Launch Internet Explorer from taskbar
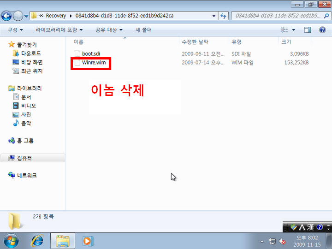 click(37, 241)
